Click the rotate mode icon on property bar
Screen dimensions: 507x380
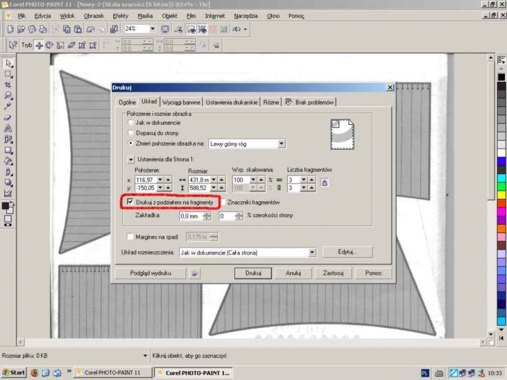point(49,45)
